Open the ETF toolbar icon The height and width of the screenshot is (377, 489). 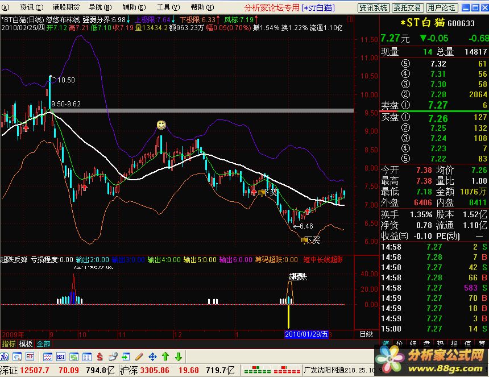pyautogui.click(x=30, y=357)
